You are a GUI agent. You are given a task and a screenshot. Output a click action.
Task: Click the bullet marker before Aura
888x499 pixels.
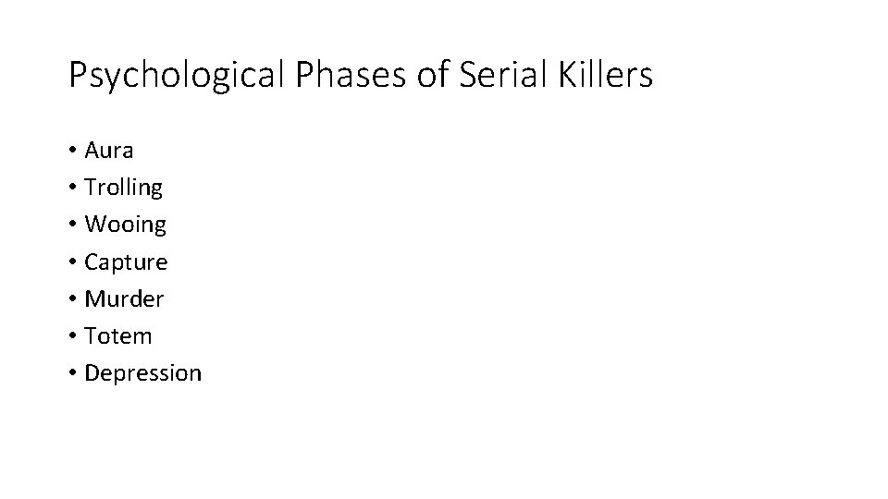[x=72, y=151]
